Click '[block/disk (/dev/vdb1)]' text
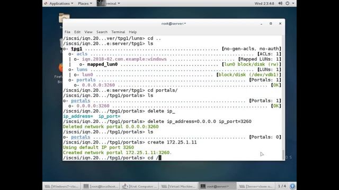This screenshot has height=190, width=339. tap(249, 75)
